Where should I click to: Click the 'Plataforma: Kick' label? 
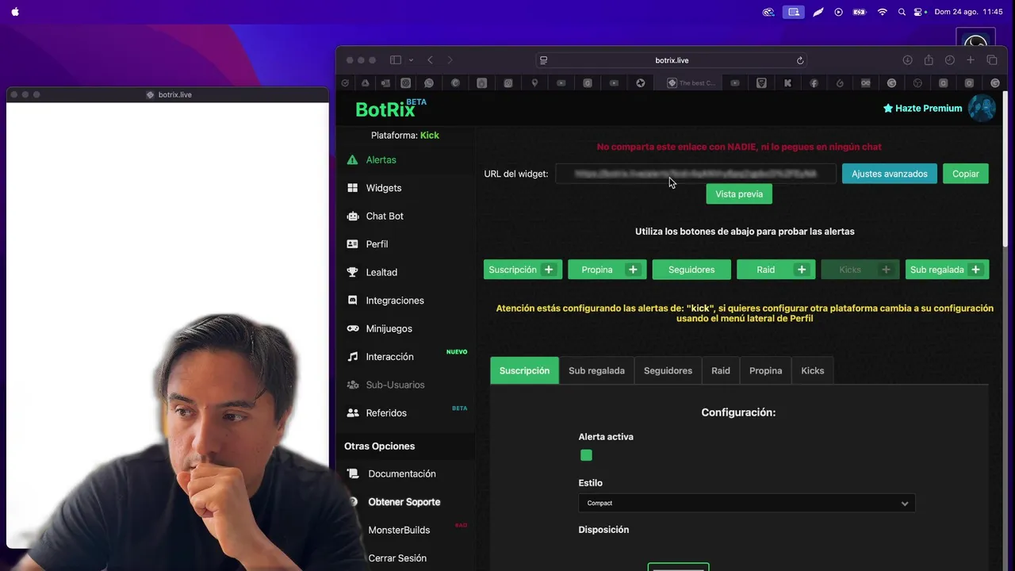point(404,136)
